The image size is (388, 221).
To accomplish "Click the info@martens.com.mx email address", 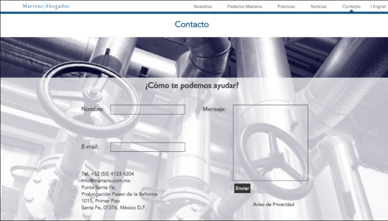I will tap(106, 181).
